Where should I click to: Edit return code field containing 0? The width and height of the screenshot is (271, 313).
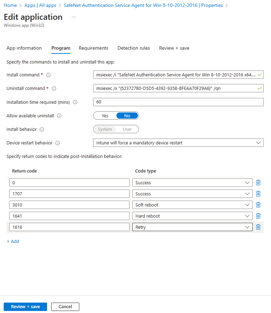[69, 183]
